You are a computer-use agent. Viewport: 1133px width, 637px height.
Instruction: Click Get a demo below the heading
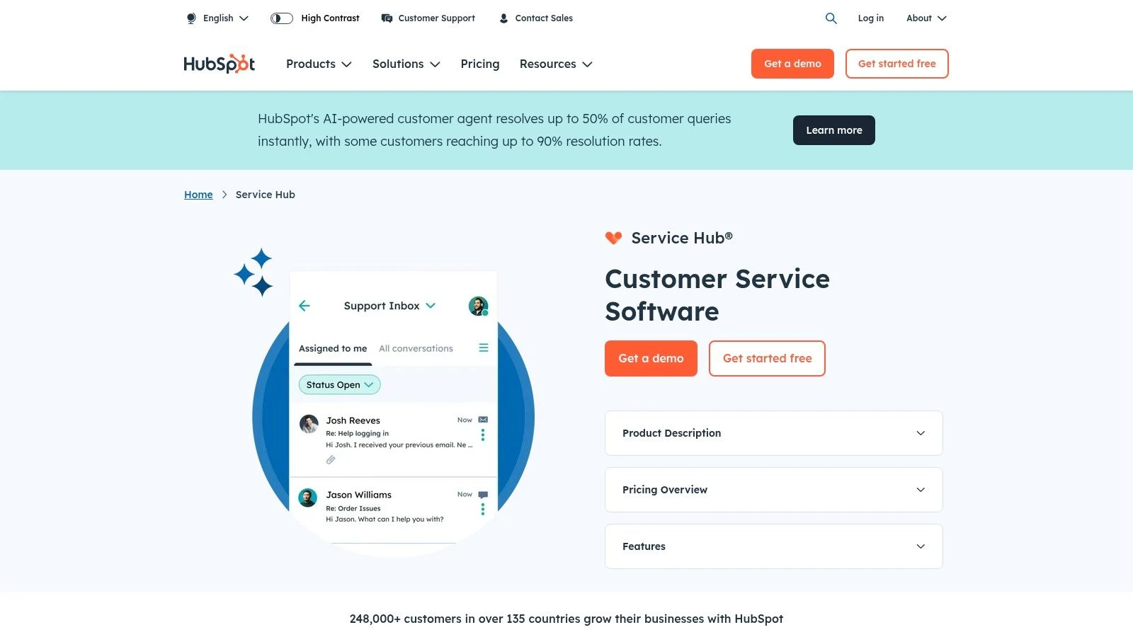pos(651,358)
